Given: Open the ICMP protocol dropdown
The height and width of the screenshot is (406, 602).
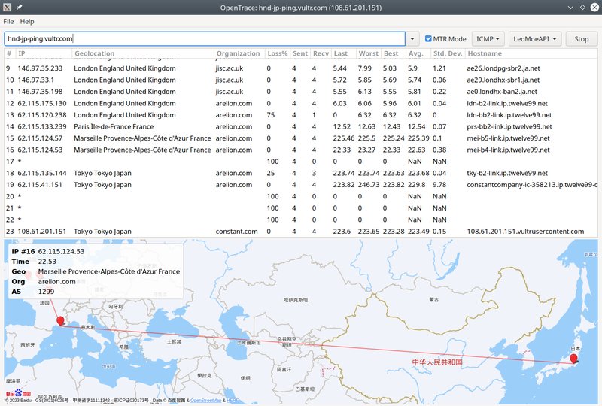Looking at the screenshot, I should pyautogui.click(x=488, y=39).
